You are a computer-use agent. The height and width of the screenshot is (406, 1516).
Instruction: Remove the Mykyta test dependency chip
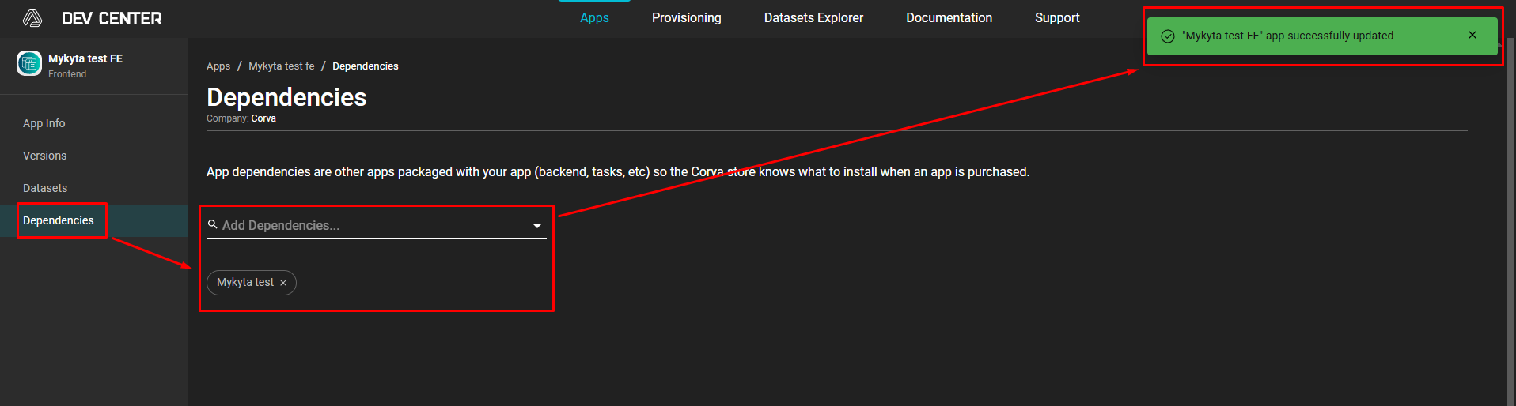pyautogui.click(x=283, y=283)
